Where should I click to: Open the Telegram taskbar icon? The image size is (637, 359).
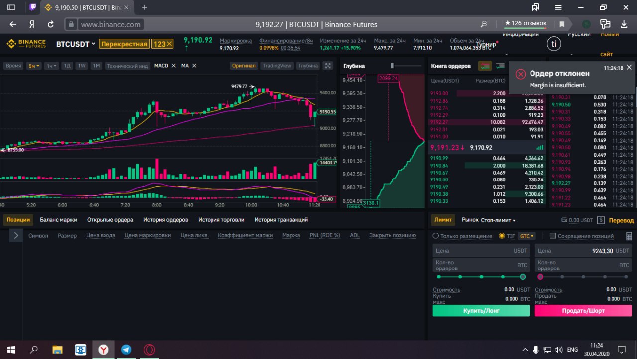pos(126,350)
